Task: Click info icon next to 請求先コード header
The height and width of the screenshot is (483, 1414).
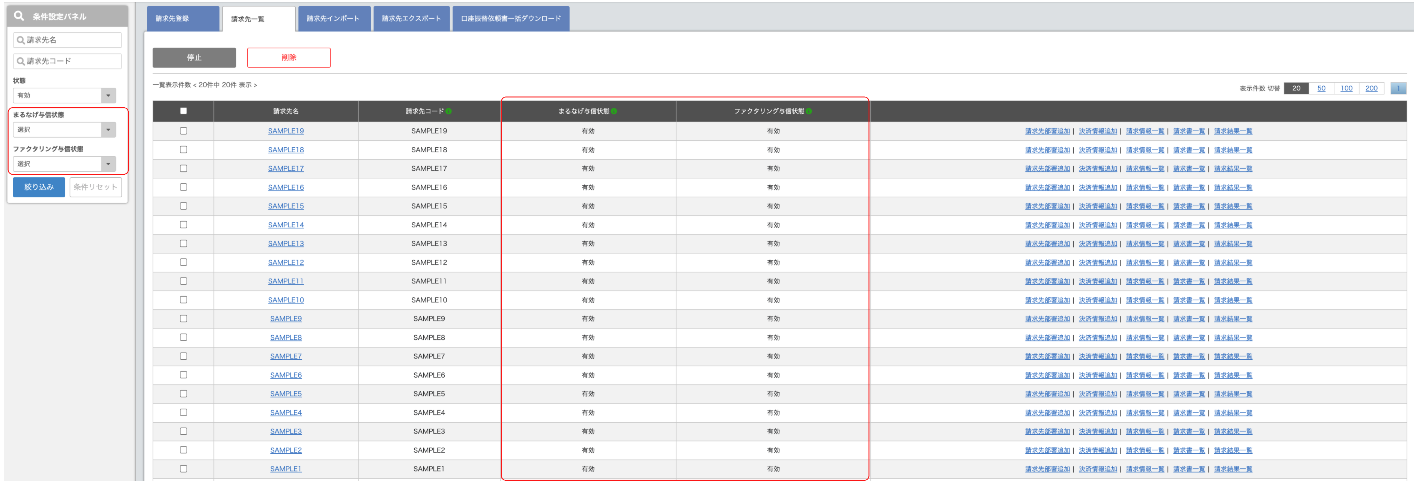Action: [x=448, y=111]
